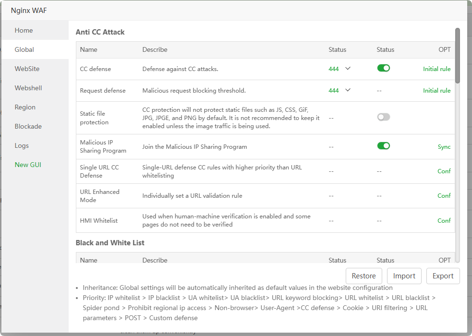Click Initial rule for CC defense
472x336 pixels.
click(436, 69)
